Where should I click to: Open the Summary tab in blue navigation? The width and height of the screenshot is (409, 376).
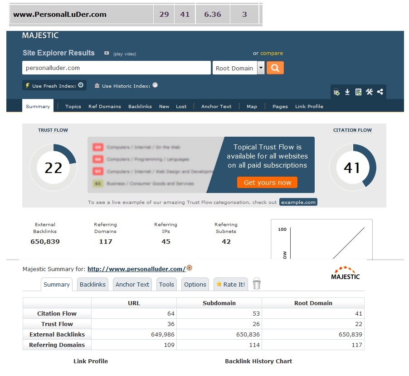pos(38,106)
